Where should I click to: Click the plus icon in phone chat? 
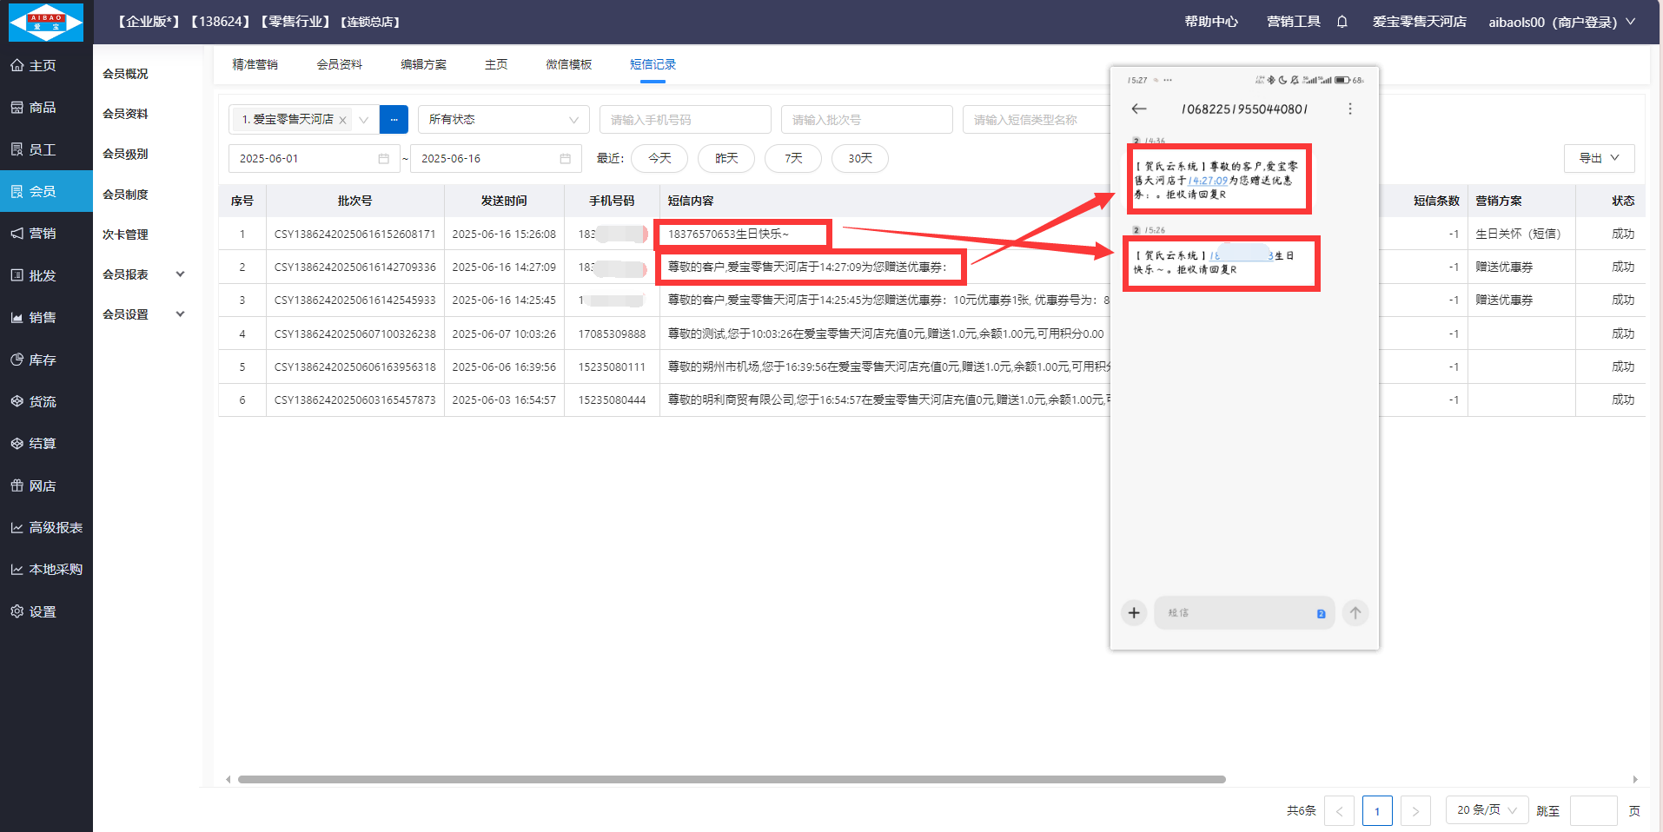tap(1134, 613)
